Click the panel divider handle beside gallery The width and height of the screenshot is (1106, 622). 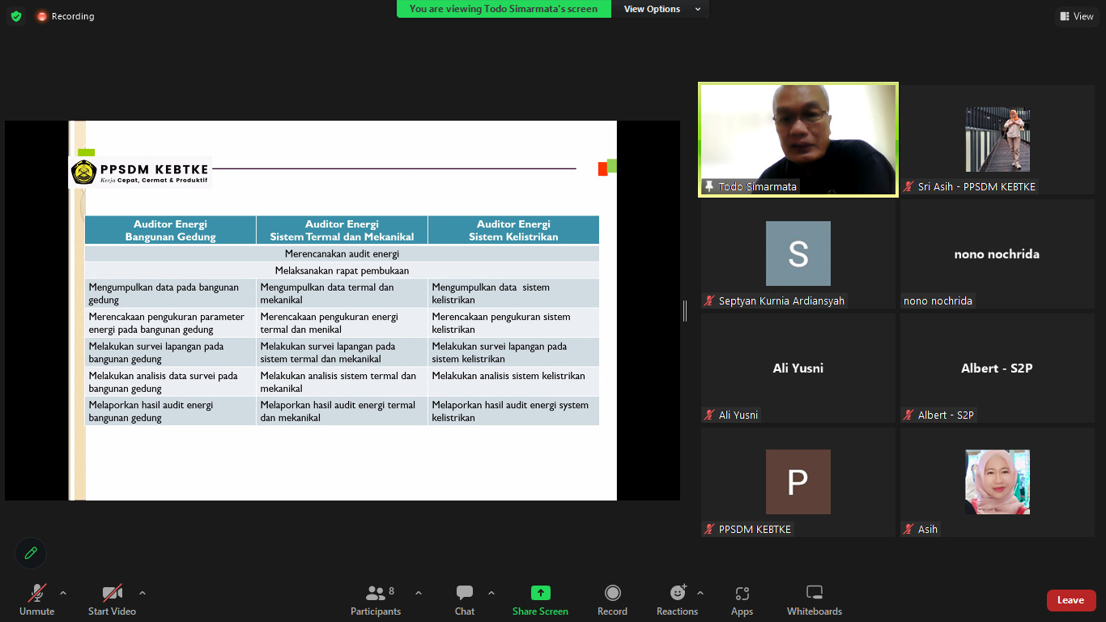pos(685,311)
